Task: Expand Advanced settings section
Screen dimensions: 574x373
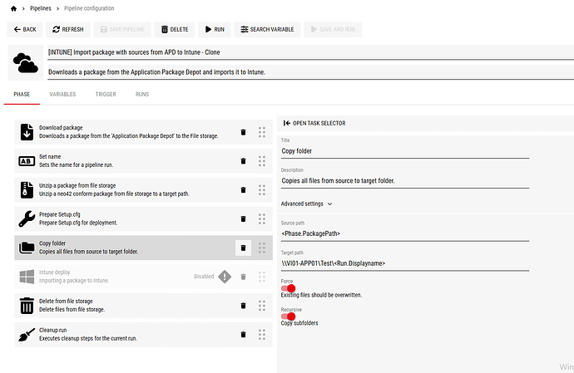Action: tap(306, 203)
